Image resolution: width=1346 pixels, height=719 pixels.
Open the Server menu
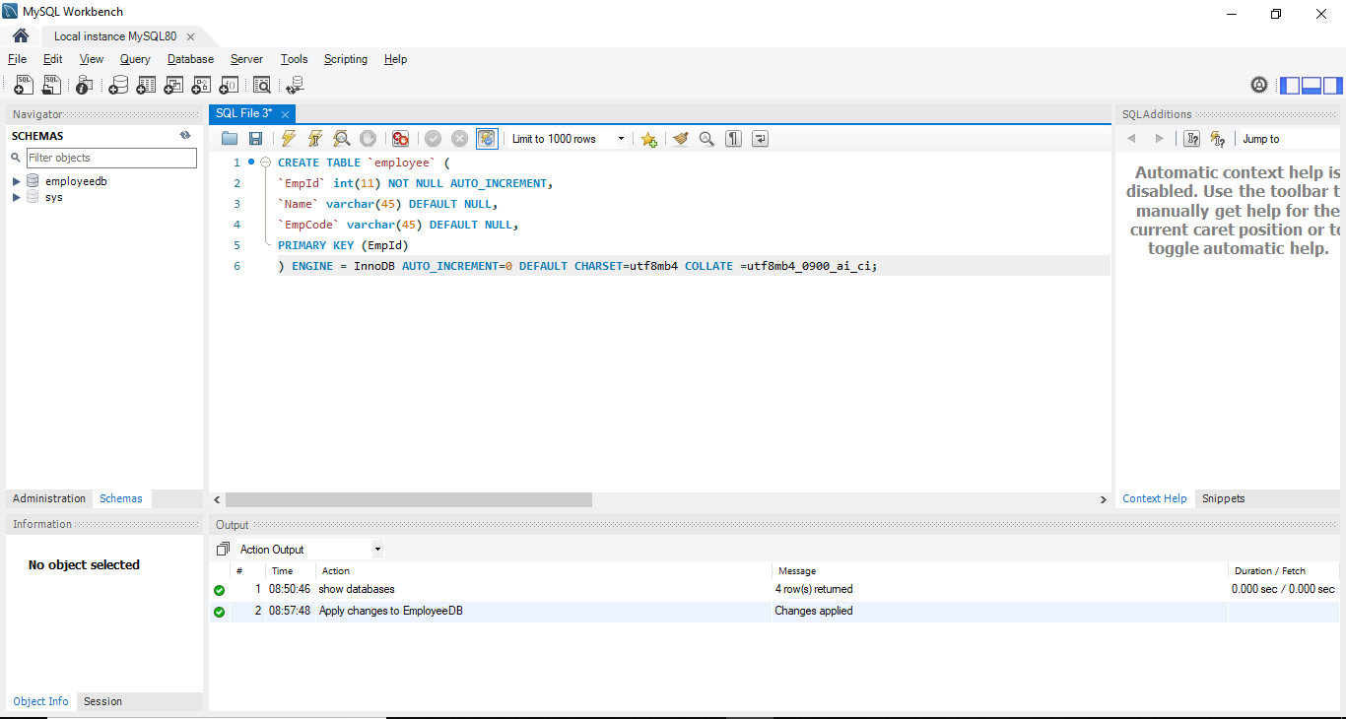coord(246,59)
